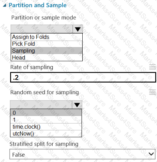Screen dimensions: 157x162
Task: Collapse the Partition and Sample section triangle
Action: (x=4, y=5)
